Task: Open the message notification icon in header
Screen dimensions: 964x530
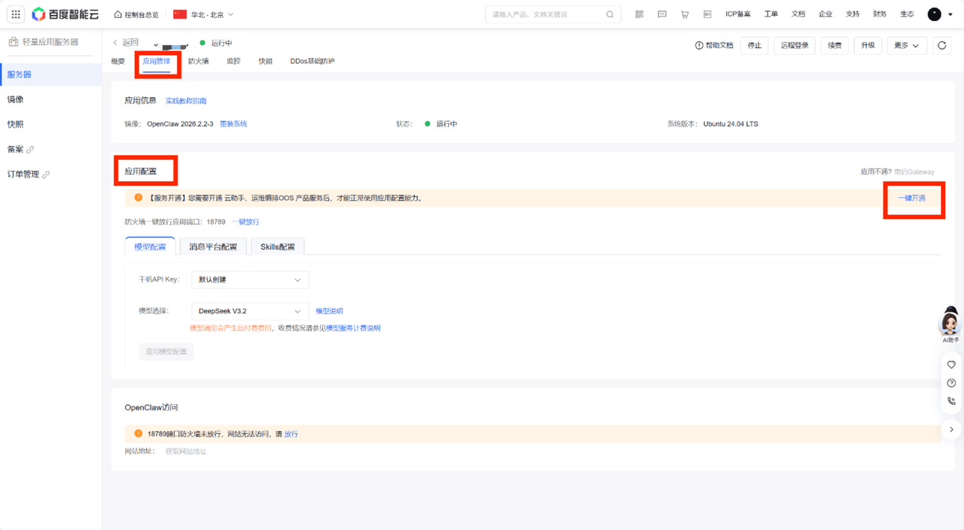Action: (662, 14)
